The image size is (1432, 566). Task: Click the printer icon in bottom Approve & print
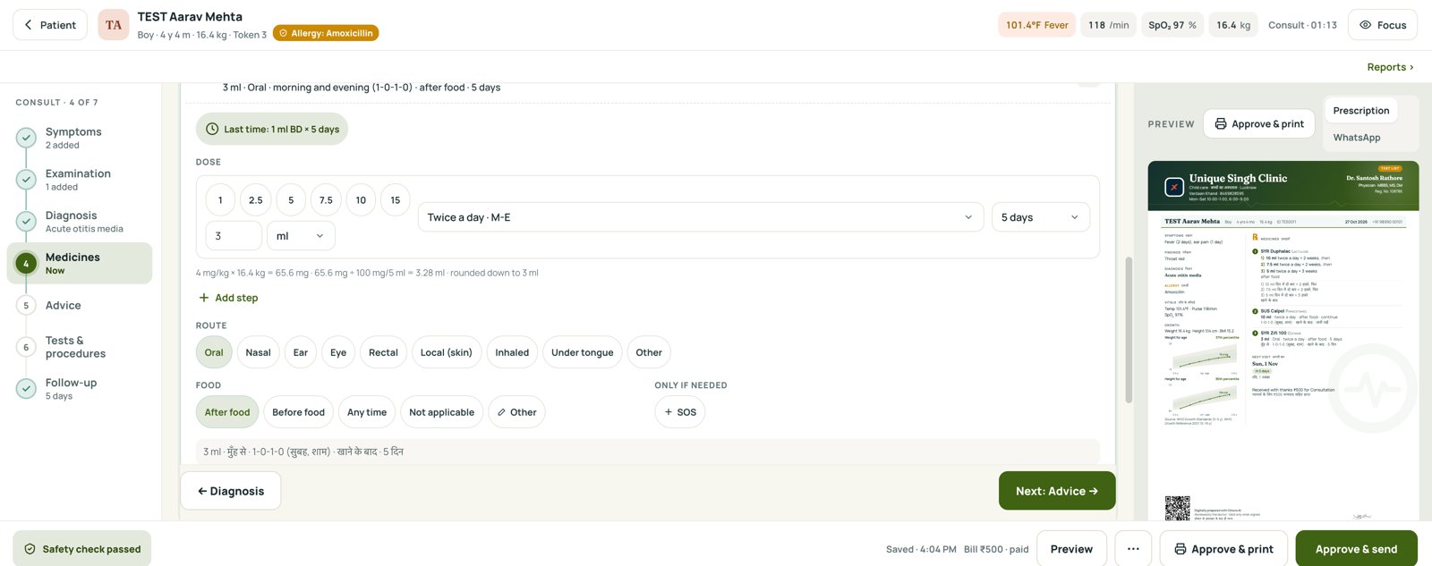pyautogui.click(x=1181, y=549)
